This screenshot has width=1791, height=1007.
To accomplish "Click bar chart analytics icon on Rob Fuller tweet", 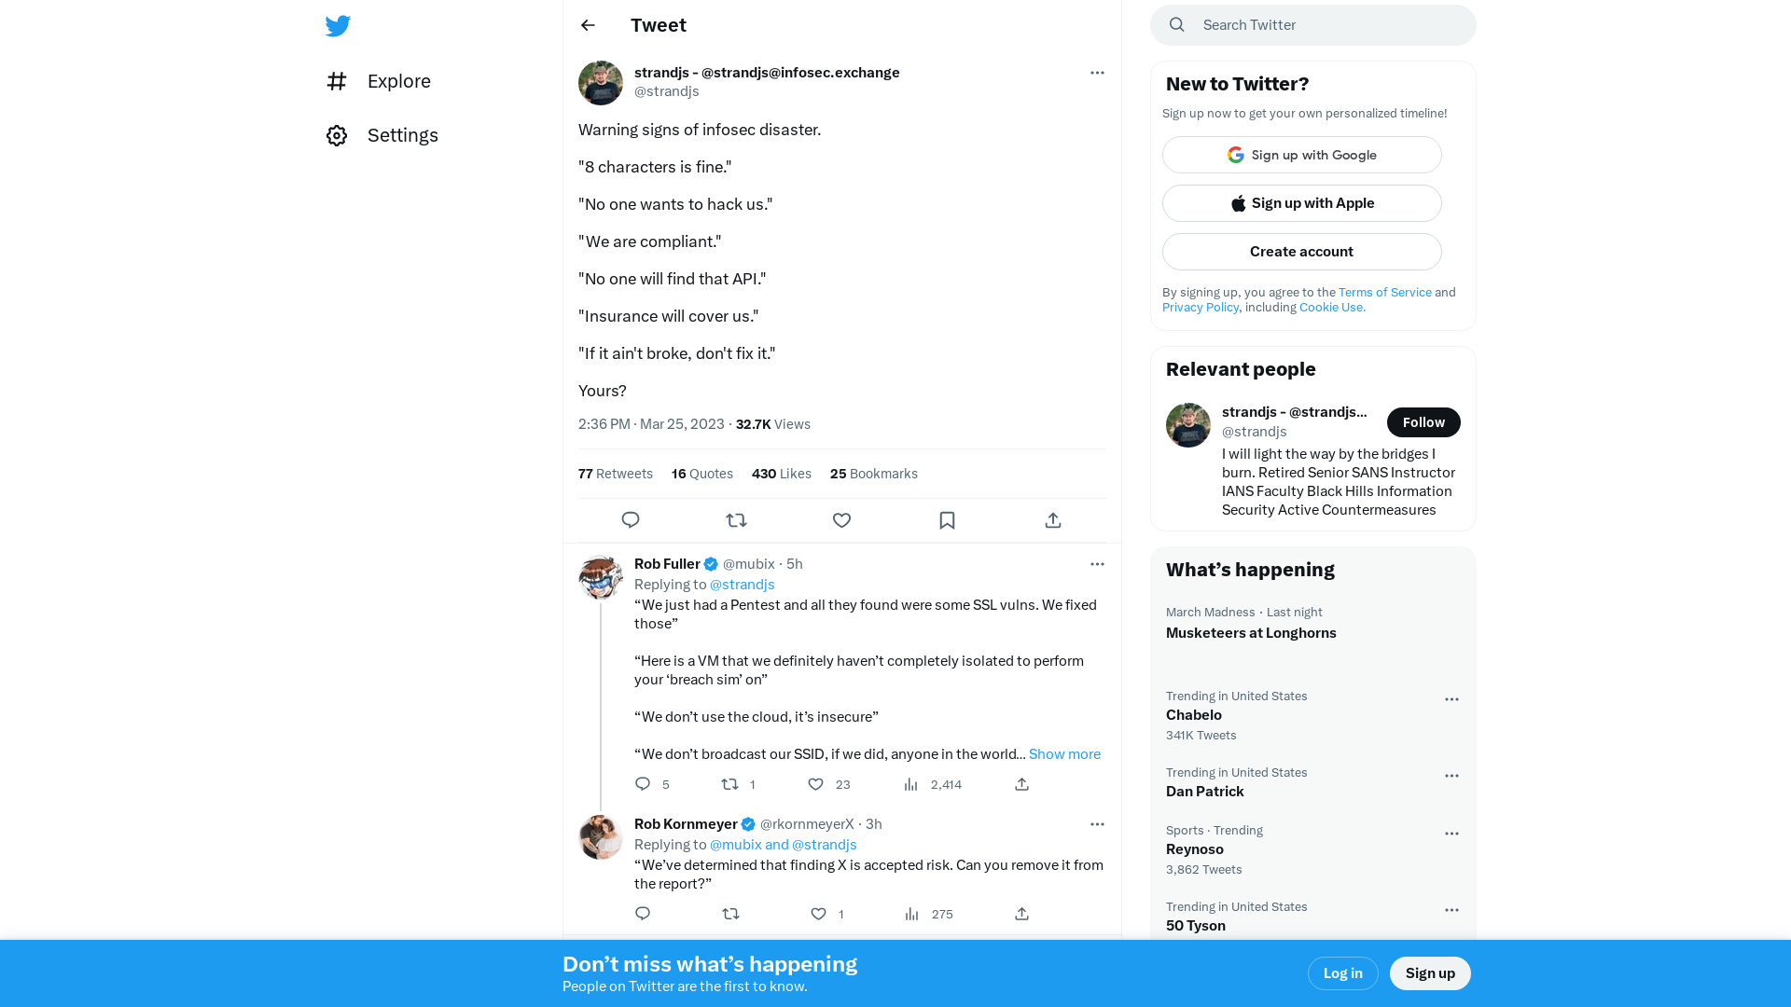I will pyautogui.click(x=911, y=784).
